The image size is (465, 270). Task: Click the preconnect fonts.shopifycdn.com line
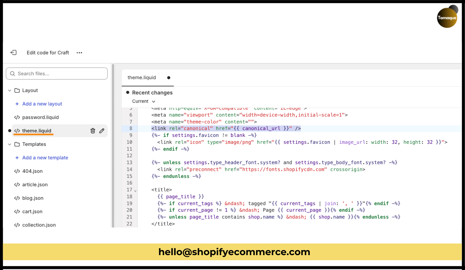tap(261, 169)
